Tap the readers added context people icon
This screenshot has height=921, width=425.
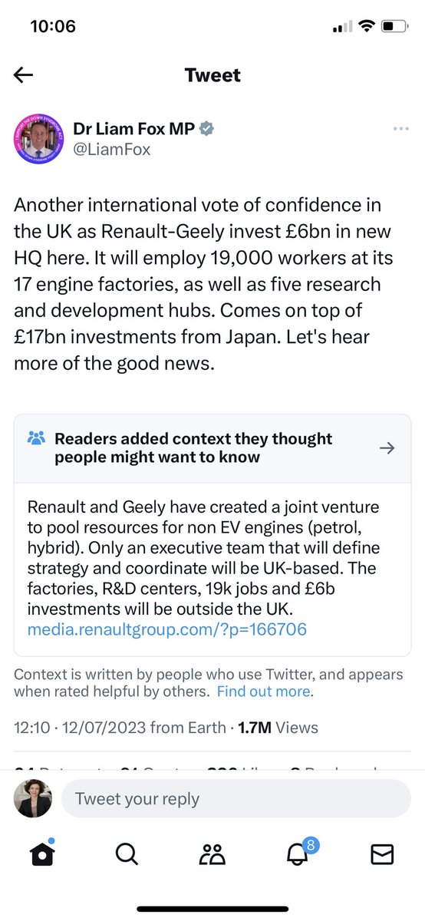click(36, 439)
